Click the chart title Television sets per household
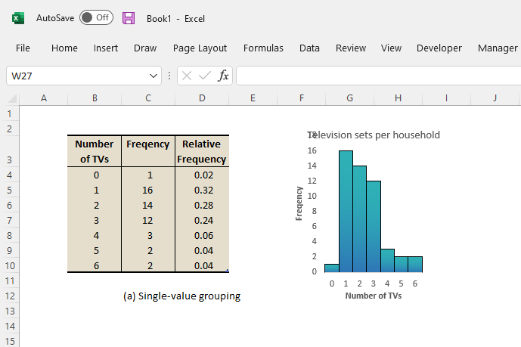 (x=374, y=135)
